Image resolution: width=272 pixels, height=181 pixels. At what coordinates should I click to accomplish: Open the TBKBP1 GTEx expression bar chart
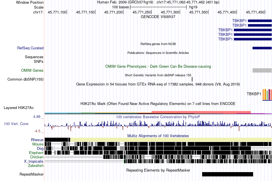click(267, 94)
